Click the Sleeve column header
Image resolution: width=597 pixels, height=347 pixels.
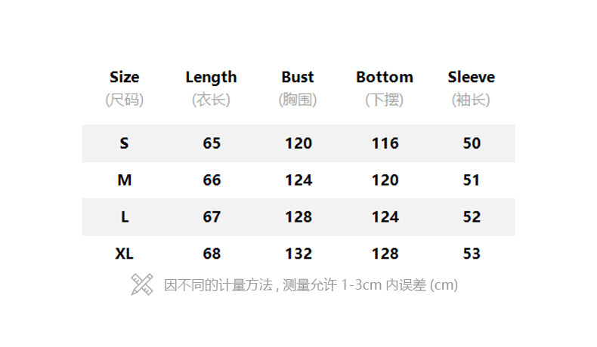click(x=471, y=77)
